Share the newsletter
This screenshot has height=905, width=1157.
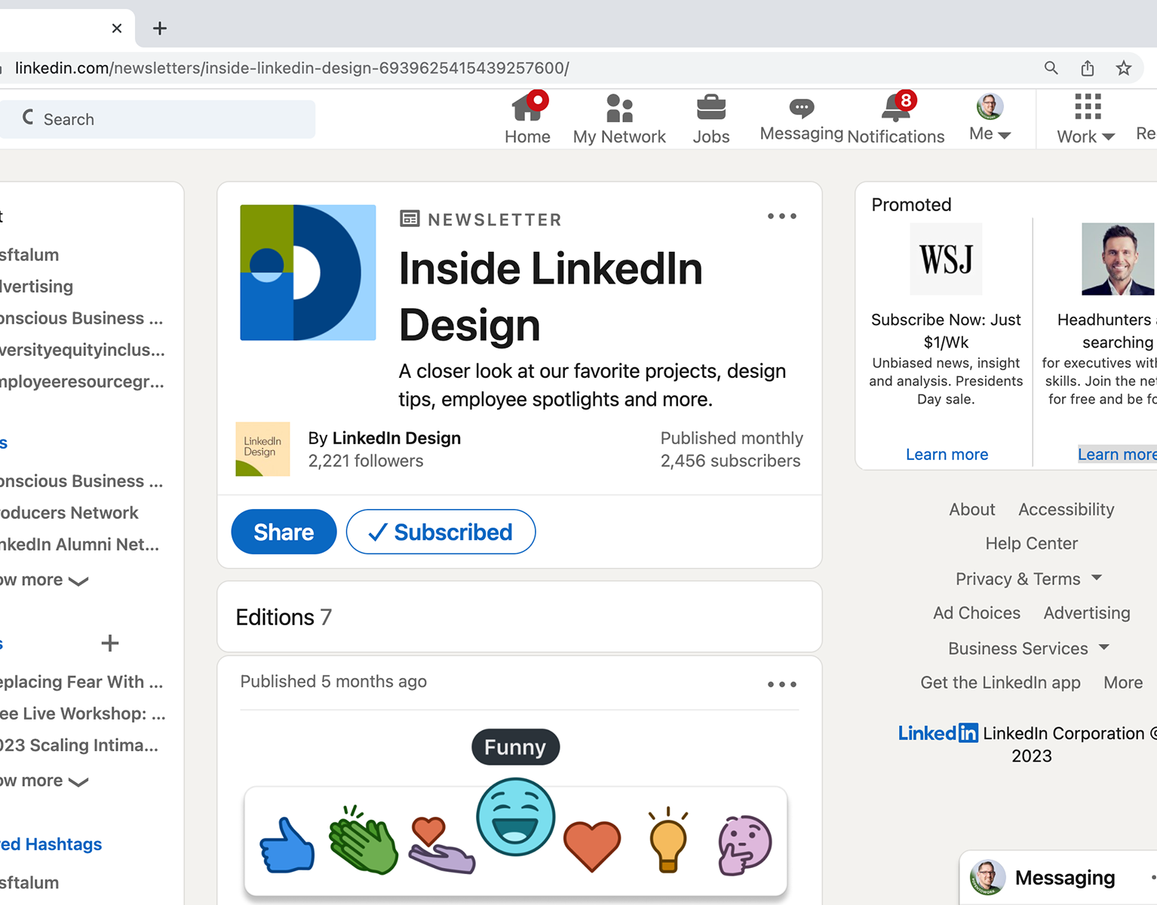[284, 532]
